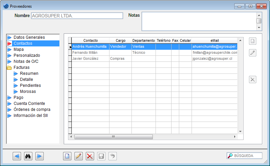Click the Ventas department cell

click(144, 46)
